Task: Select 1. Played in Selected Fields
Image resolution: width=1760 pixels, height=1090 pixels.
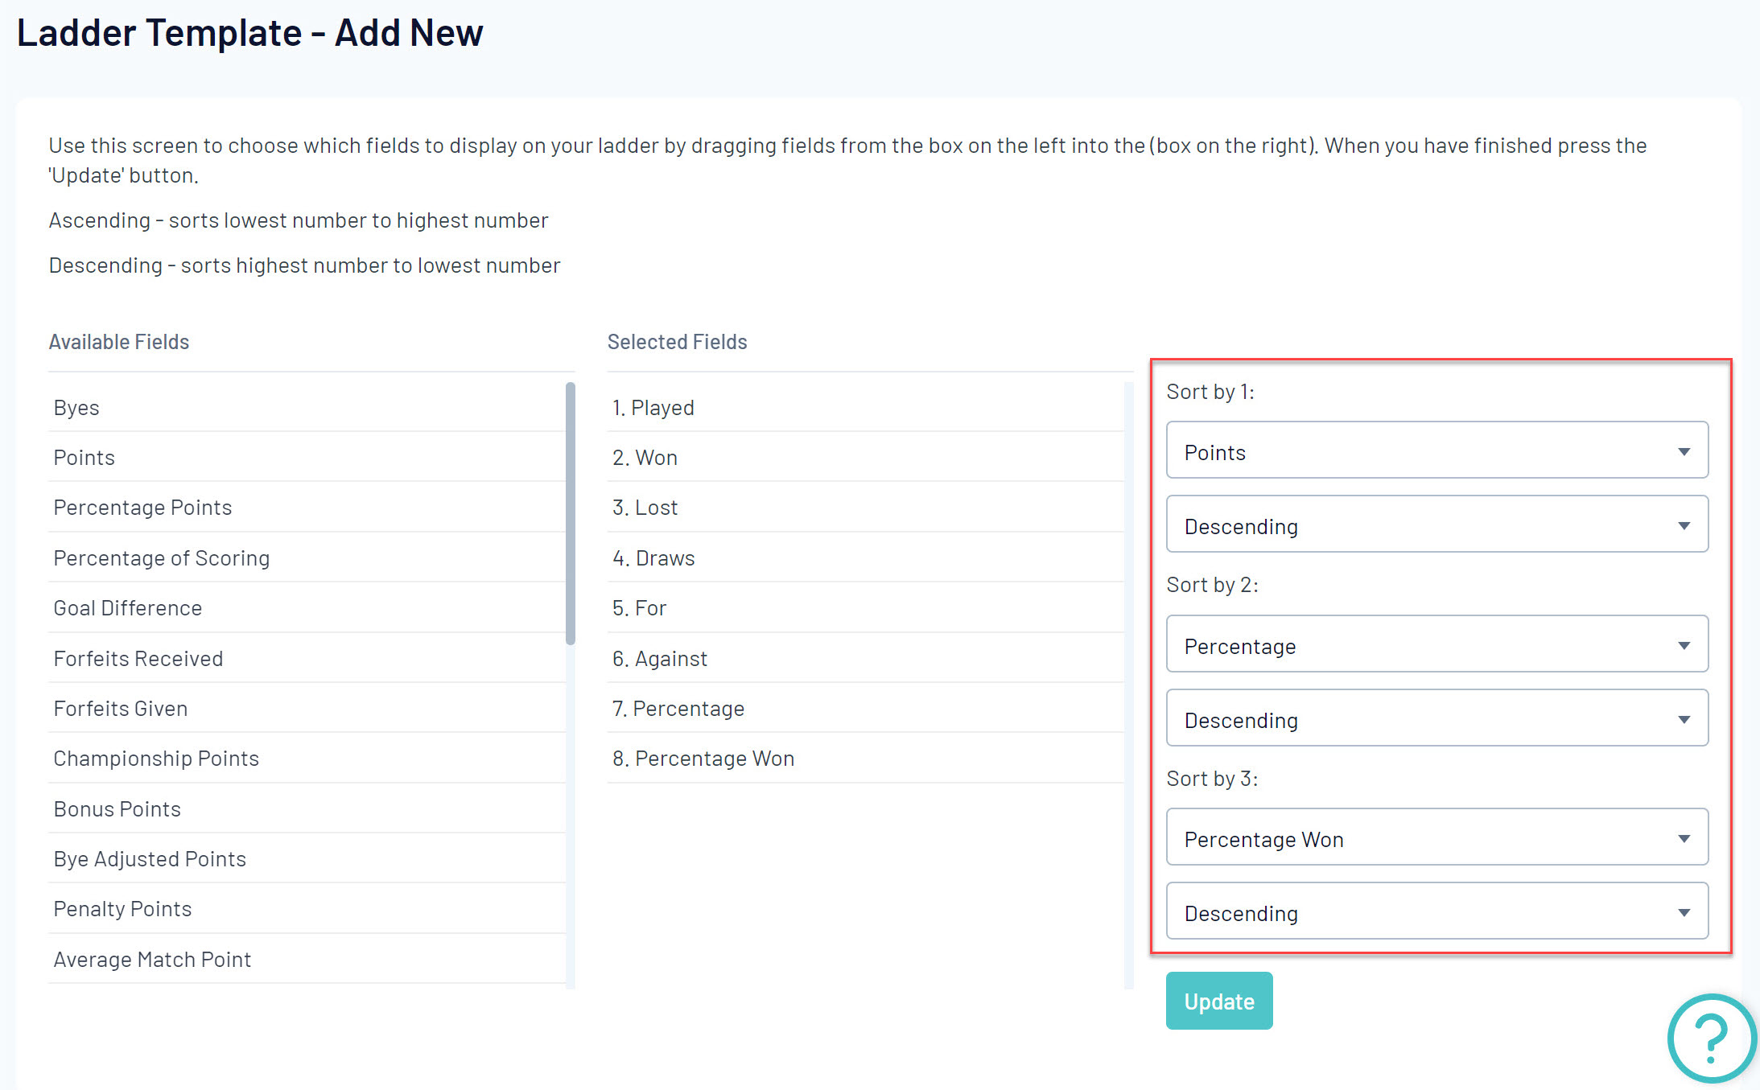Action: coord(653,408)
